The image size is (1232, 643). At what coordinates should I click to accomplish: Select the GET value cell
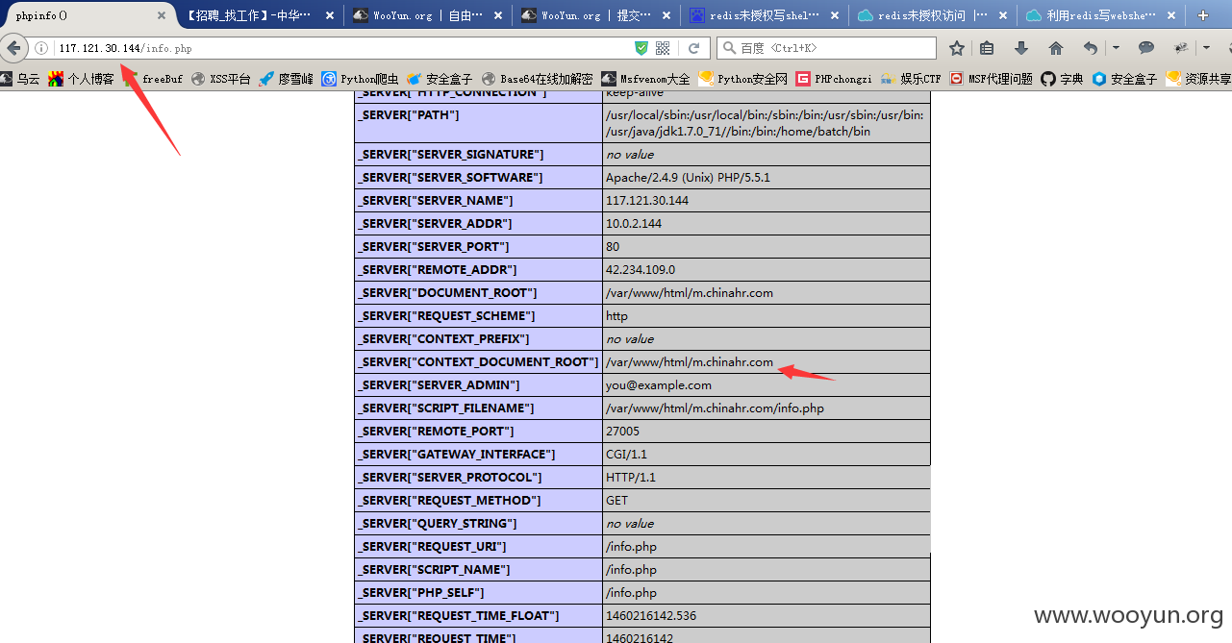pyautogui.click(x=767, y=500)
